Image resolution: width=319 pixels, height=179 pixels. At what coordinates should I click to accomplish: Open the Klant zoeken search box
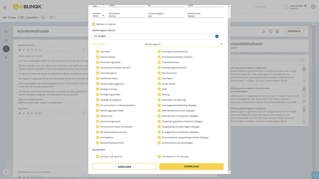click(x=267, y=7)
